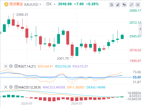Click the 2001.79 low price marker
The image size is (142, 107).
(x=63, y=59)
